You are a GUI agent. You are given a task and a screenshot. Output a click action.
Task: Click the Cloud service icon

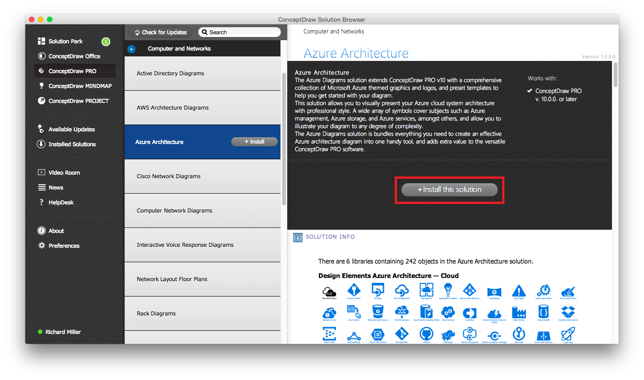tap(448, 313)
